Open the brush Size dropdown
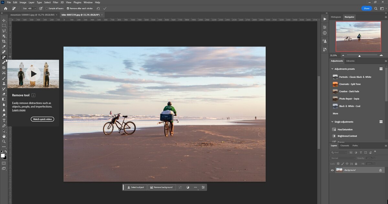Viewport: 388px width, 204px height. click(35, 8)
